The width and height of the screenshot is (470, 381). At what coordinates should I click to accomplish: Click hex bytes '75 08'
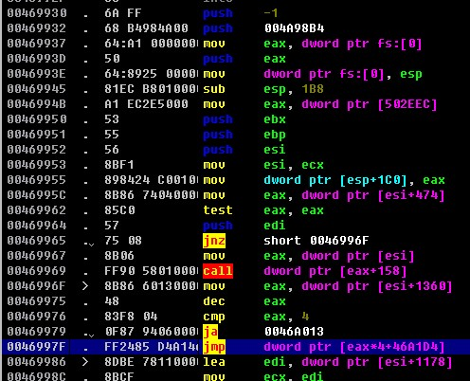click(123, 241)
